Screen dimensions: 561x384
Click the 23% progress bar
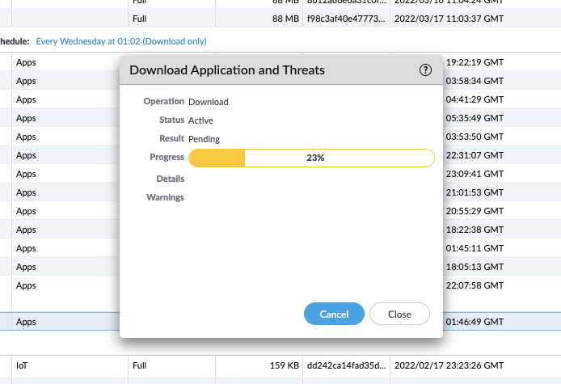tap(311, 158)
